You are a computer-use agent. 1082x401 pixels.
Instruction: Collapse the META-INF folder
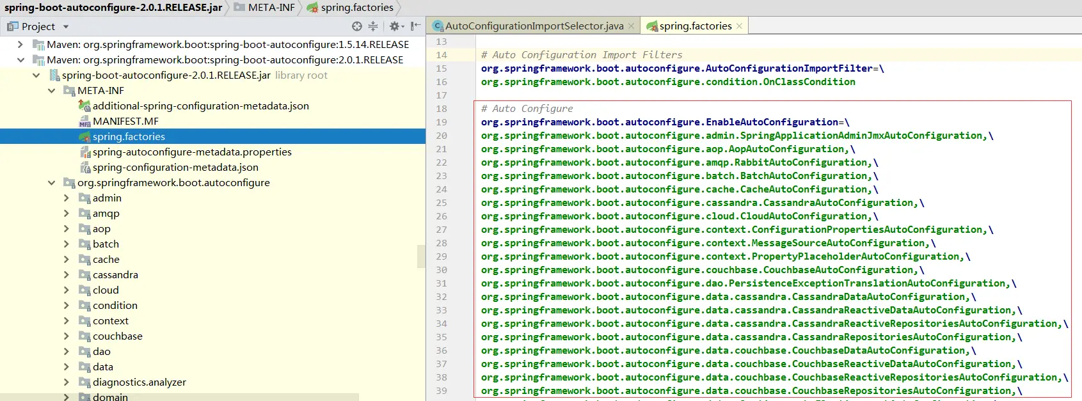point(51,90)
